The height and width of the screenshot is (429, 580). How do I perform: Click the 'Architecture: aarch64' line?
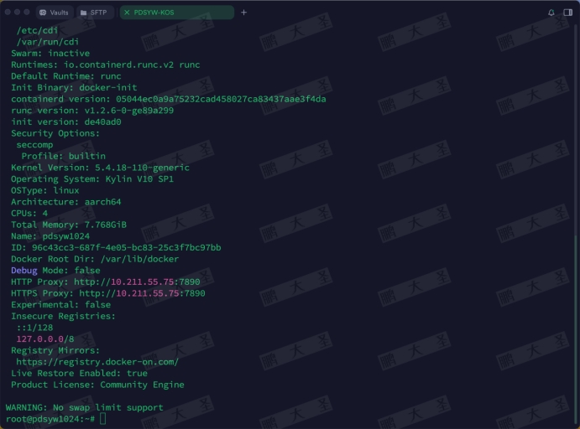pos(66,202)
